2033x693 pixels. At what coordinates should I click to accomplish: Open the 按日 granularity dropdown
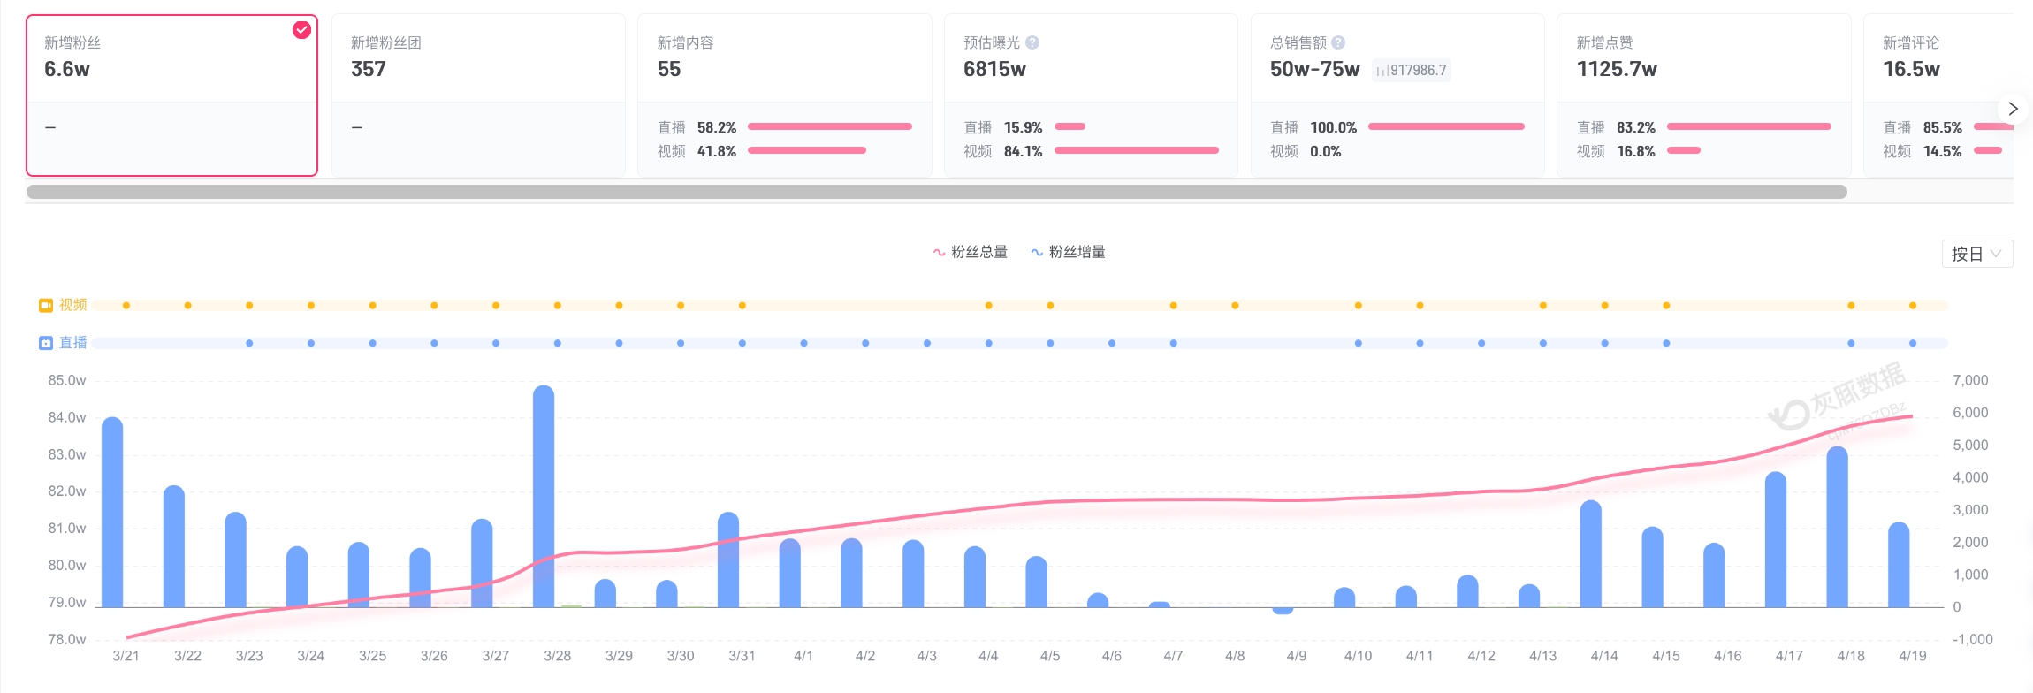point(1976,254)
